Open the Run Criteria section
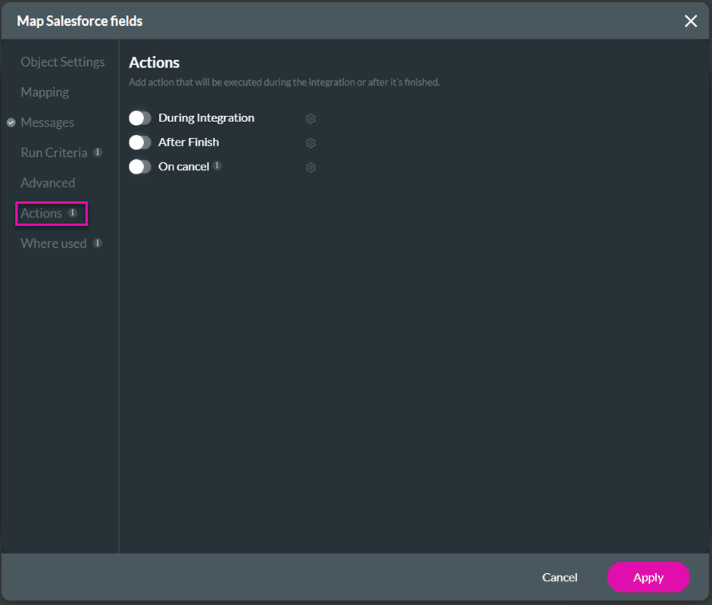 pyautogui.click(x=54, y=153)
